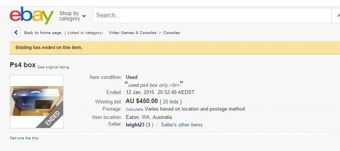Image resolution: width=340 pixels, height=151 pixels.
Task: Click Calculate next to Postage
Action: (x=134, y=109)
